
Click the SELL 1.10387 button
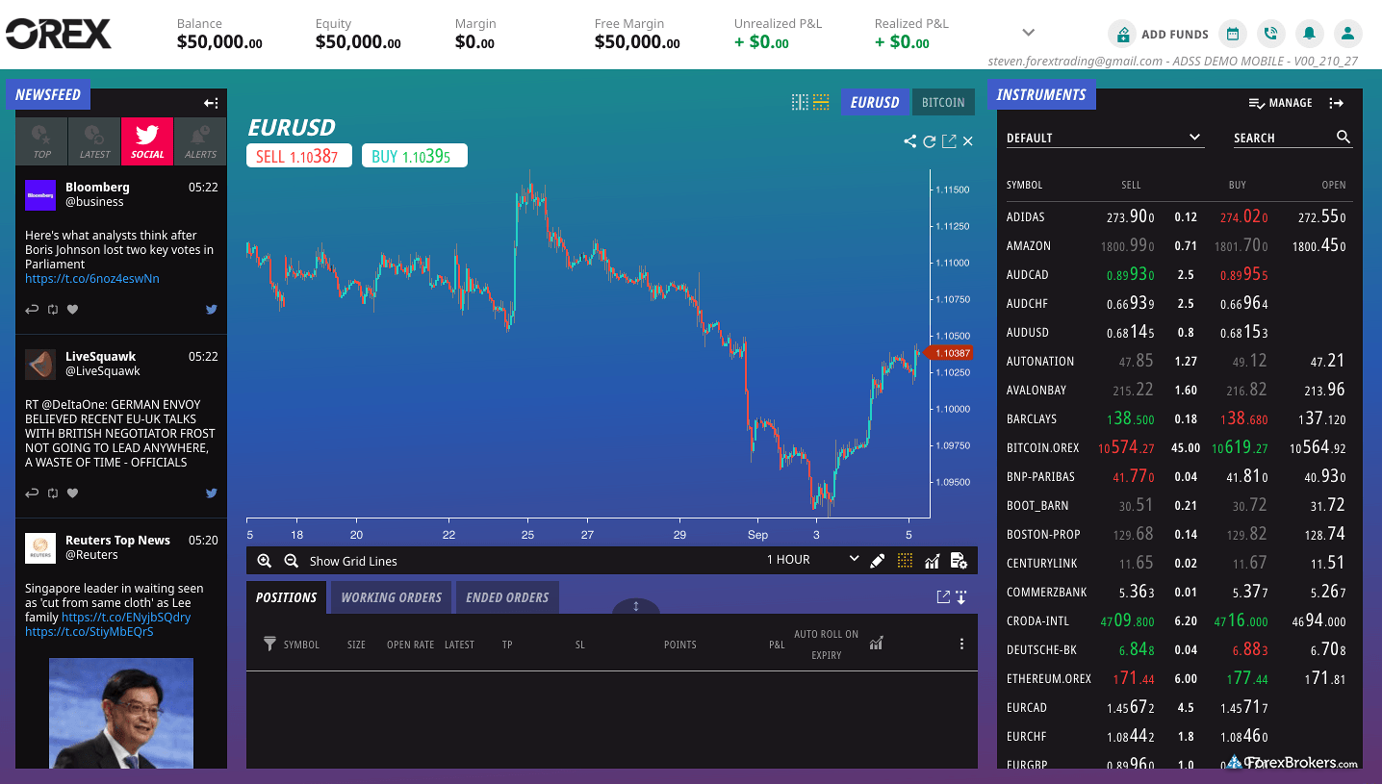click(299, 156)
